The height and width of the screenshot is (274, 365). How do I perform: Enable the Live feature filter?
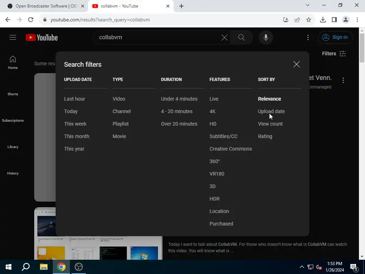(x=214, y=99)
